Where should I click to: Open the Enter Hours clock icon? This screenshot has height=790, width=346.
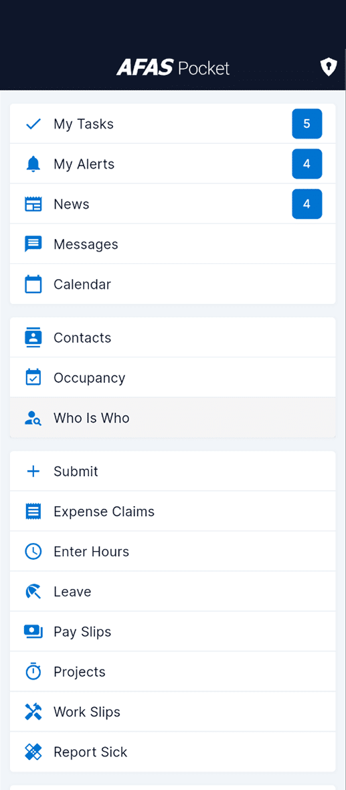click(x=33, y=551)
